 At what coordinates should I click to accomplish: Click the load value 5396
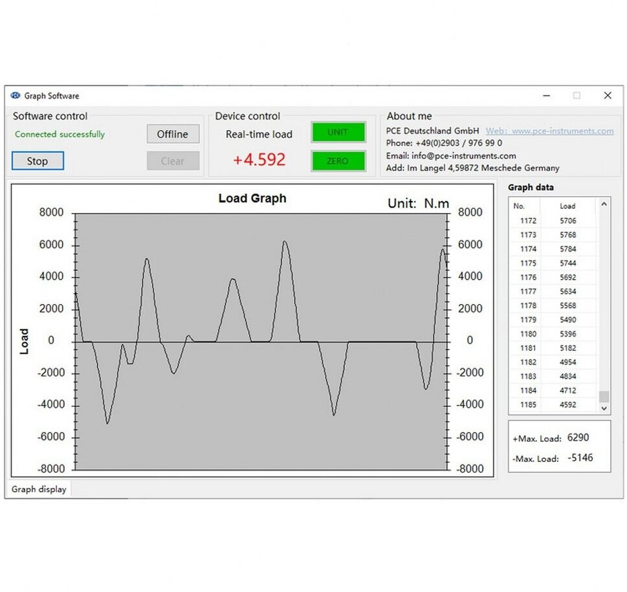coord(568,334)
